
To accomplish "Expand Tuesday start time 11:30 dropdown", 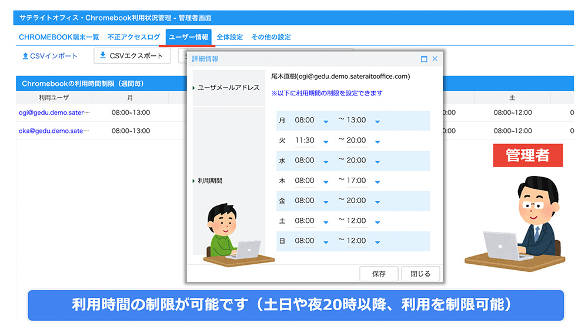I will tap(326, 141).
